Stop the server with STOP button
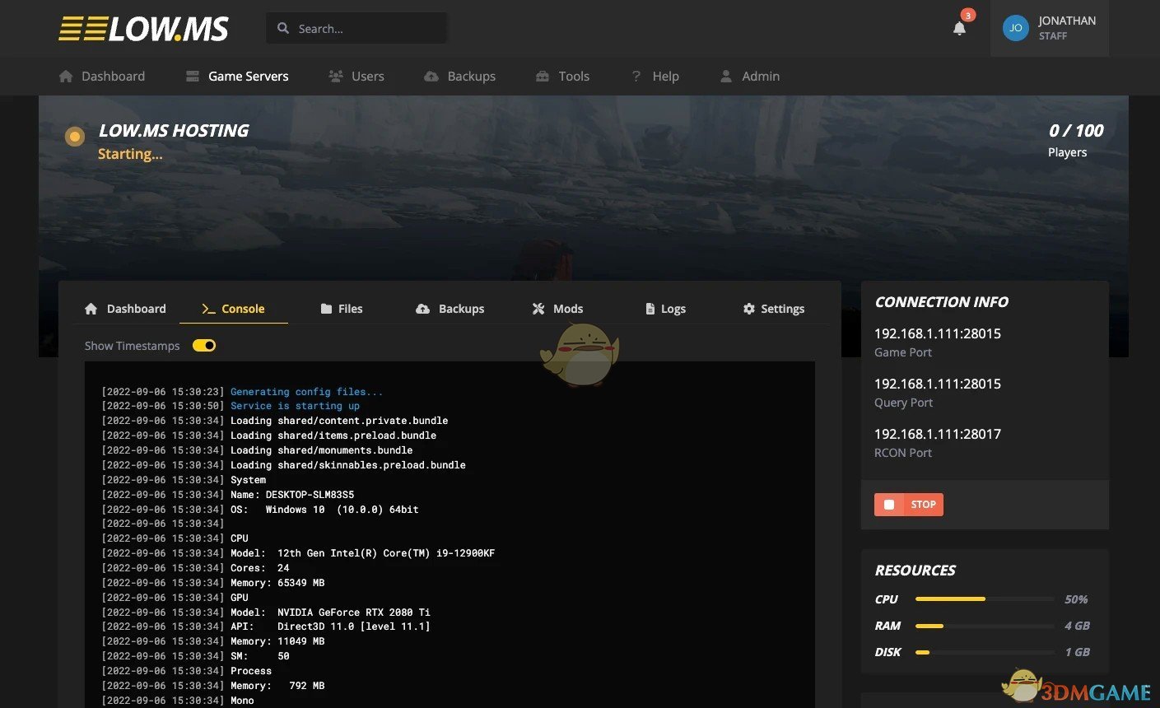Viewport: 1160px width, 708px height. pos(909,505)
